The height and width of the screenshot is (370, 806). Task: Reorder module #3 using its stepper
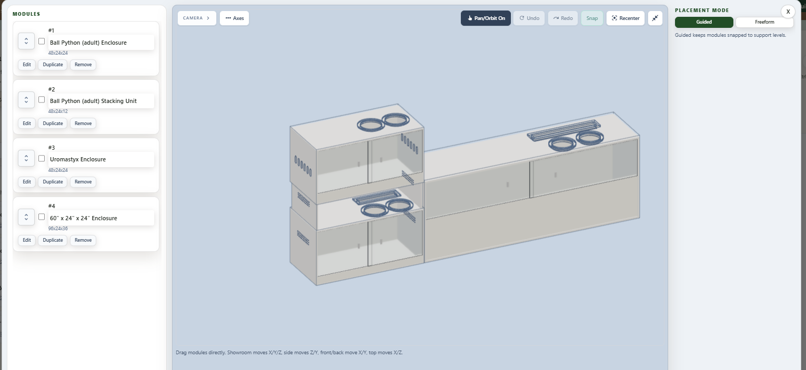26,158
